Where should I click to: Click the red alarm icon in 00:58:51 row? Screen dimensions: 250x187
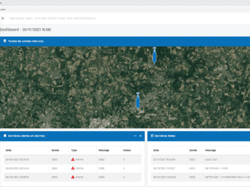(x=73, y=177)
